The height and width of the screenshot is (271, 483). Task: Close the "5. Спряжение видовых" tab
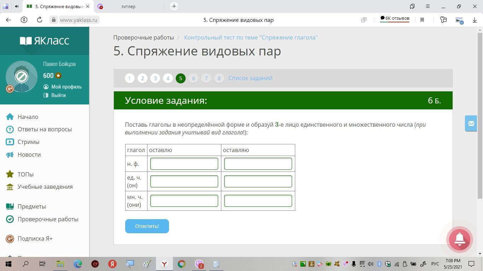click(x=88, y=6)
